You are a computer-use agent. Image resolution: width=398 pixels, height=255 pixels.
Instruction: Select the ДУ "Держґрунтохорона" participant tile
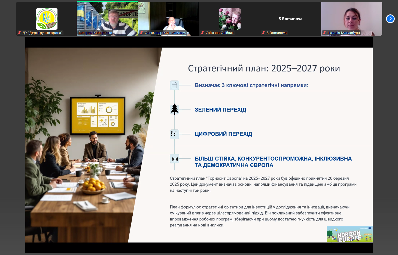point(47,19)
